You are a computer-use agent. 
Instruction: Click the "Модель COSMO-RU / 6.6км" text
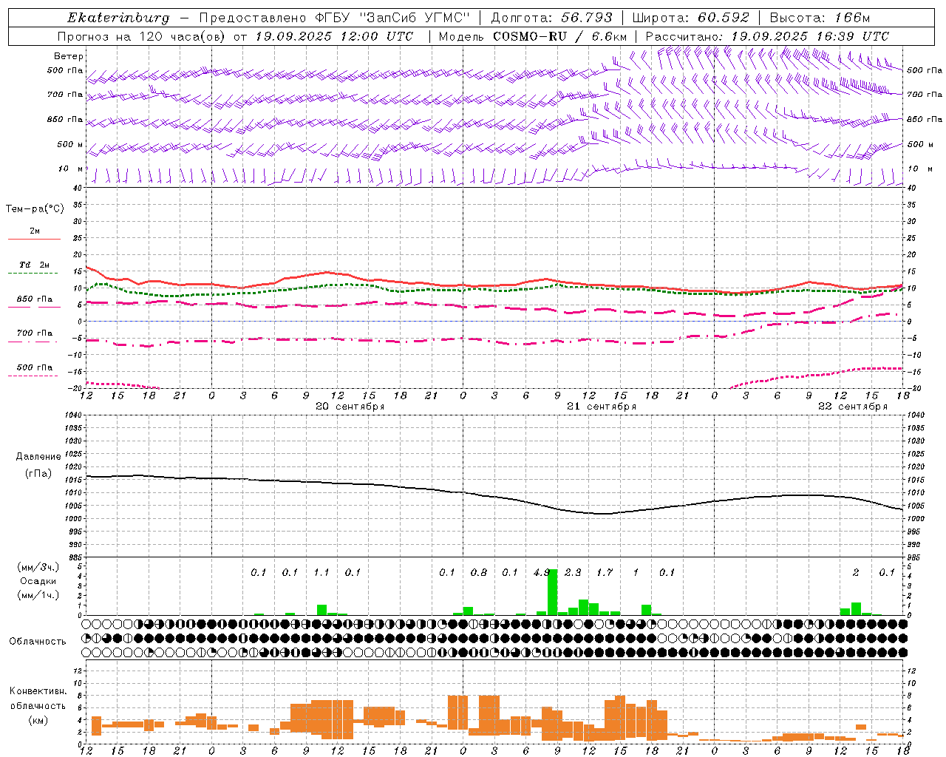point(533,36)
